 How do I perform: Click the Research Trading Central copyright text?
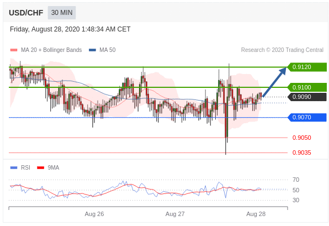coord(282,50)
